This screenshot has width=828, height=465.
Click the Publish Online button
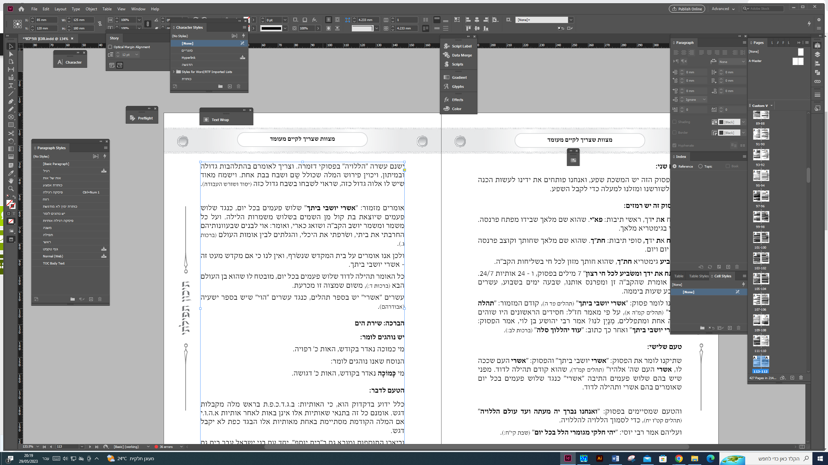687,9
